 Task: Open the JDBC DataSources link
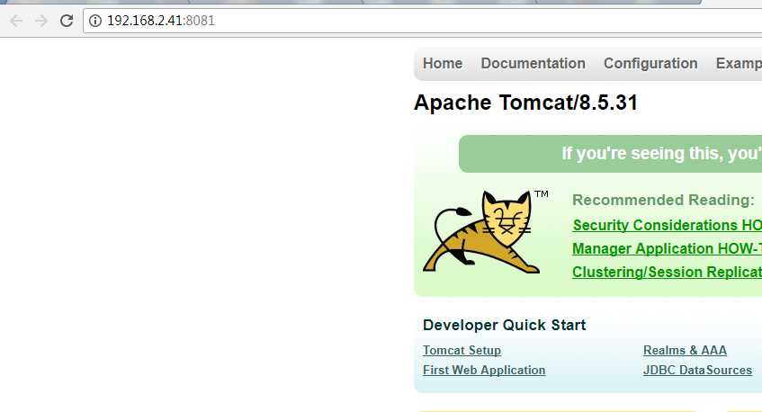(x=697, y=371)
